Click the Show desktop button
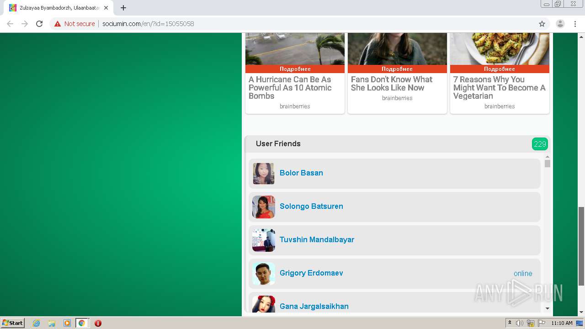585x329 pixels. (x=580, y=323)
